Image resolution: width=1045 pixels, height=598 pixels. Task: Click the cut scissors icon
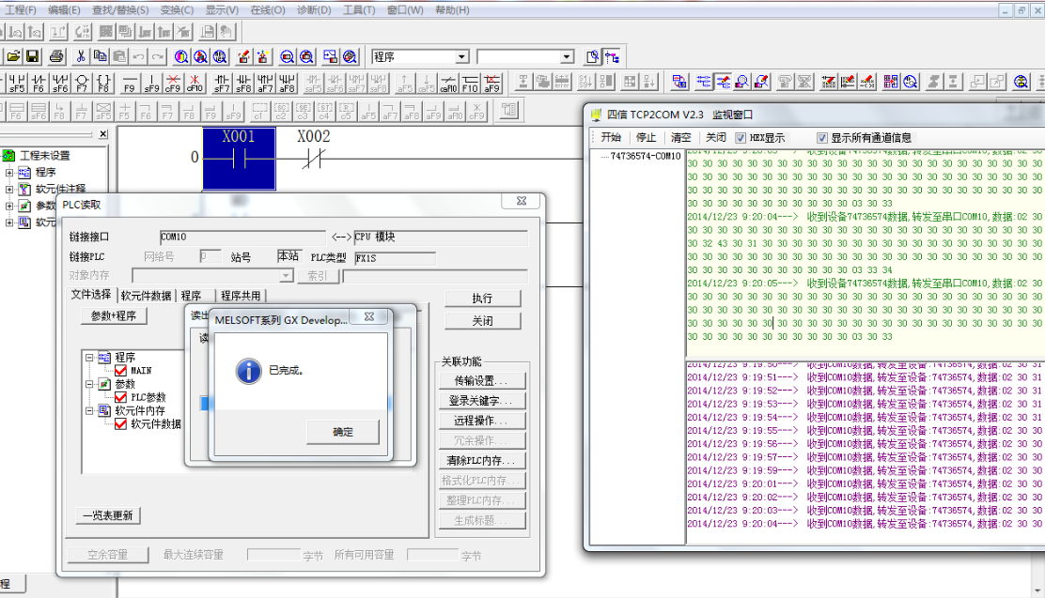coord(81,57)
